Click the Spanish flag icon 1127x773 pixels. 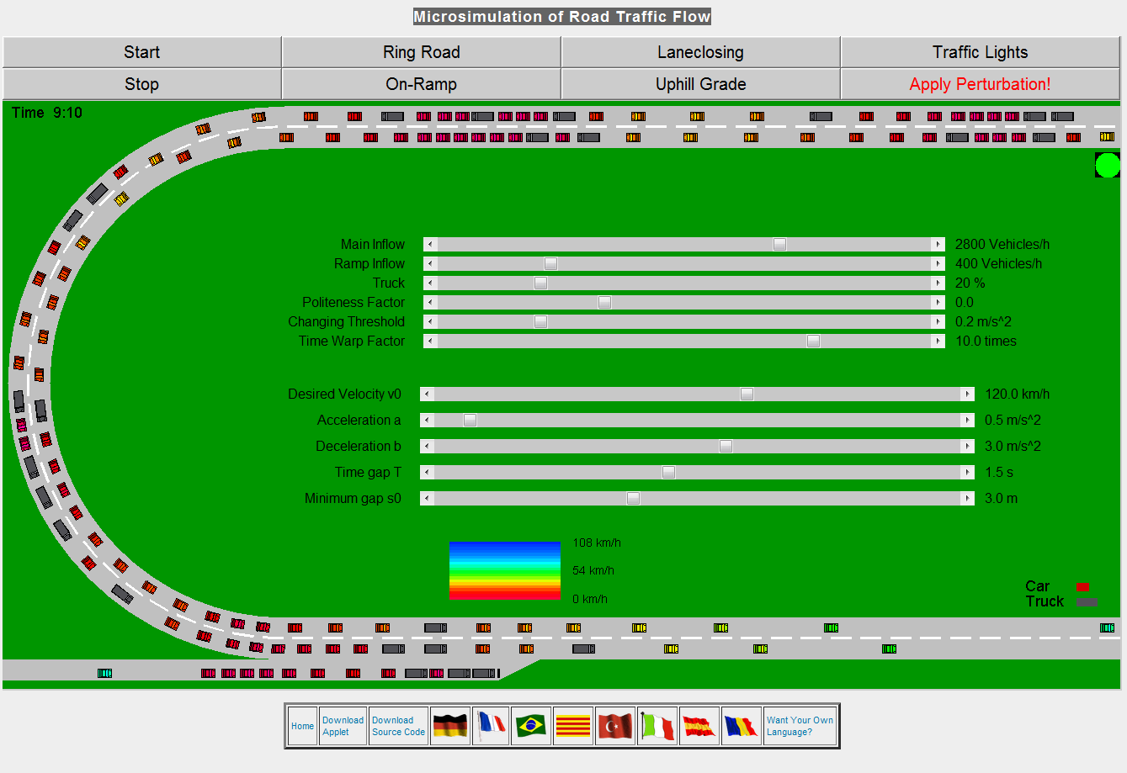699,725
